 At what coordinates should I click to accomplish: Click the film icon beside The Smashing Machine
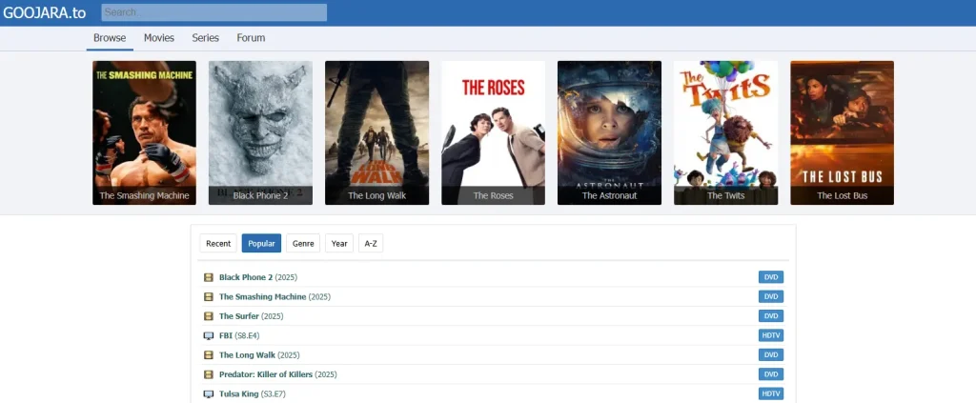coord(209,296)
